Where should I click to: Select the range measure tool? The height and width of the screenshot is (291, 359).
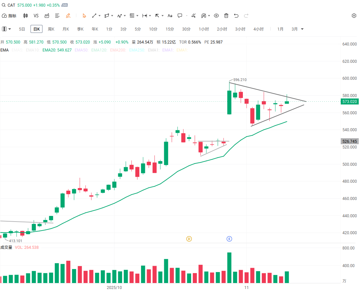click(x=144, y=16)
